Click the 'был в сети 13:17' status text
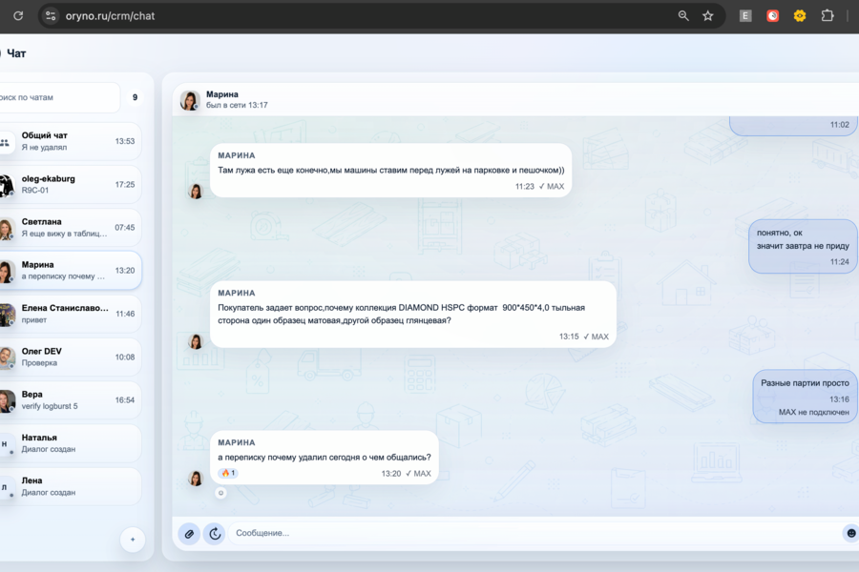The image size is (859, 572). [x=237, y=105]
